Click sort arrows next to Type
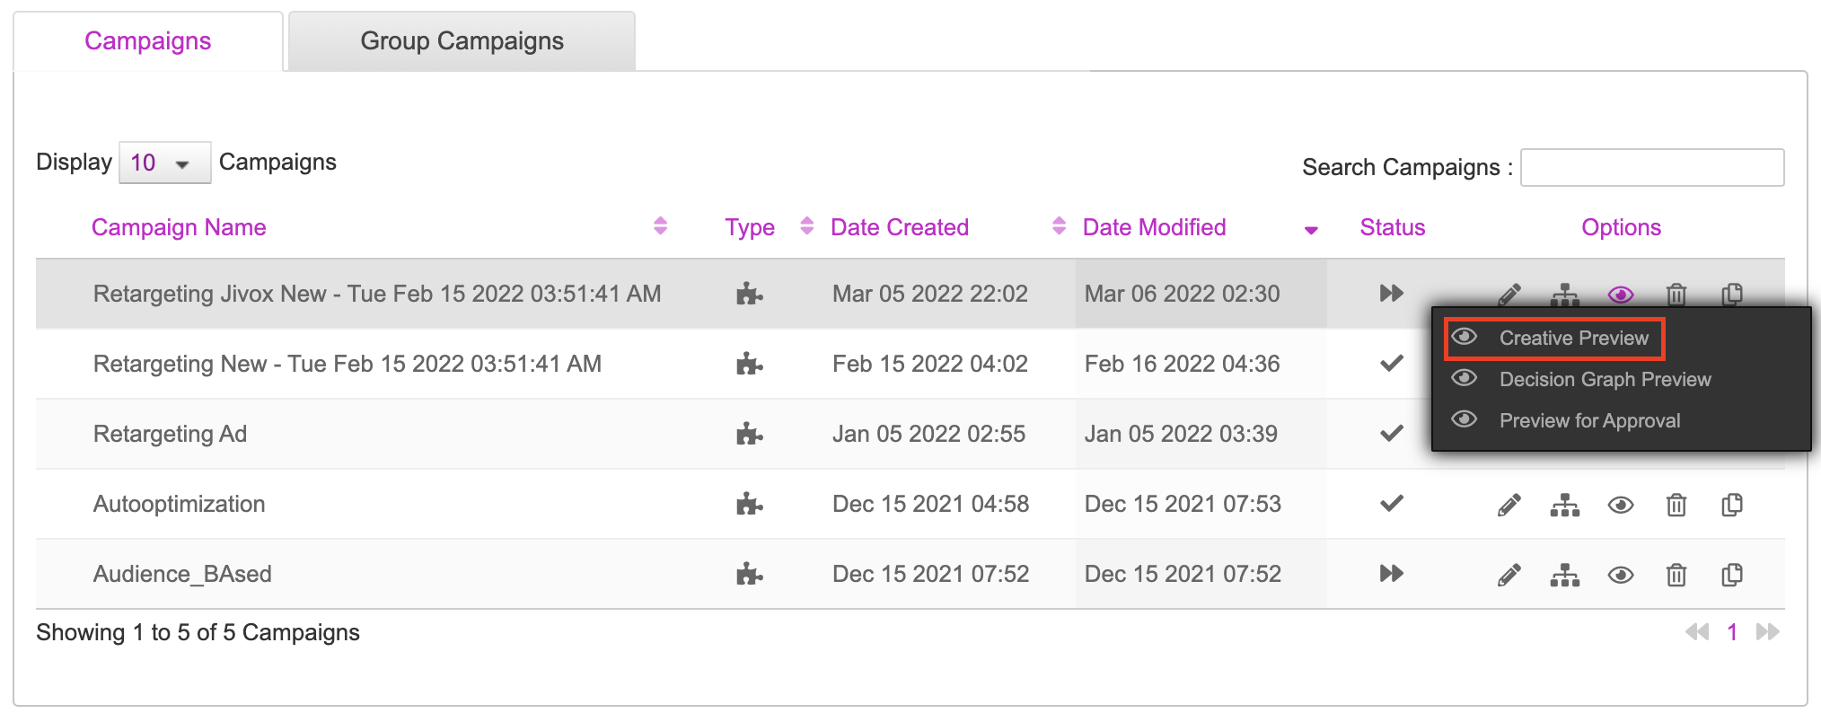This screenshot has height=722, width=1821. pyautogui.click(x=806, y=225)
